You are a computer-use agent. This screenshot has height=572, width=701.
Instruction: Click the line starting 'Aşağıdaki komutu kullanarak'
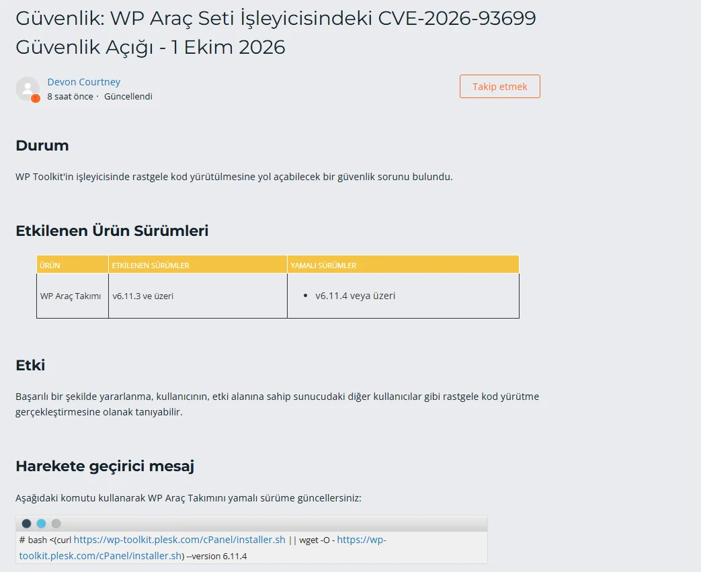(188, 498)
